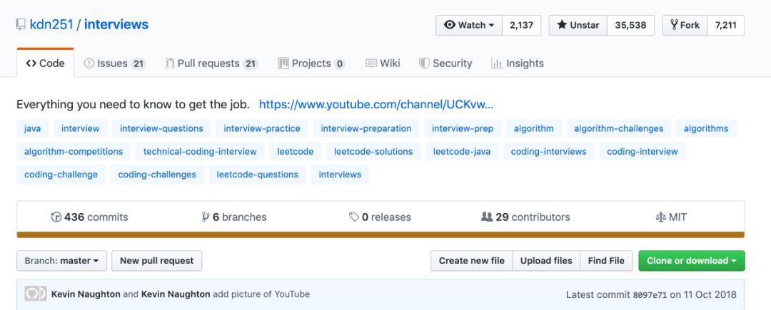The height and width of the screenshot is (310, 771).
Task: Select the interview-questions topic tag
Action: click(162, 128)
